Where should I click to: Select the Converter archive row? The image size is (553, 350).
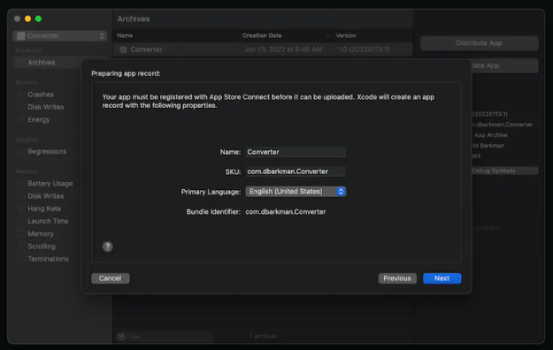(x=263, y=49)
